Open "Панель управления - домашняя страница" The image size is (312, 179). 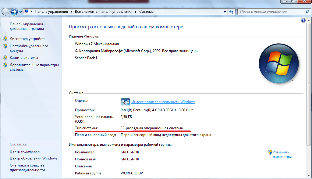click(27, 26)
